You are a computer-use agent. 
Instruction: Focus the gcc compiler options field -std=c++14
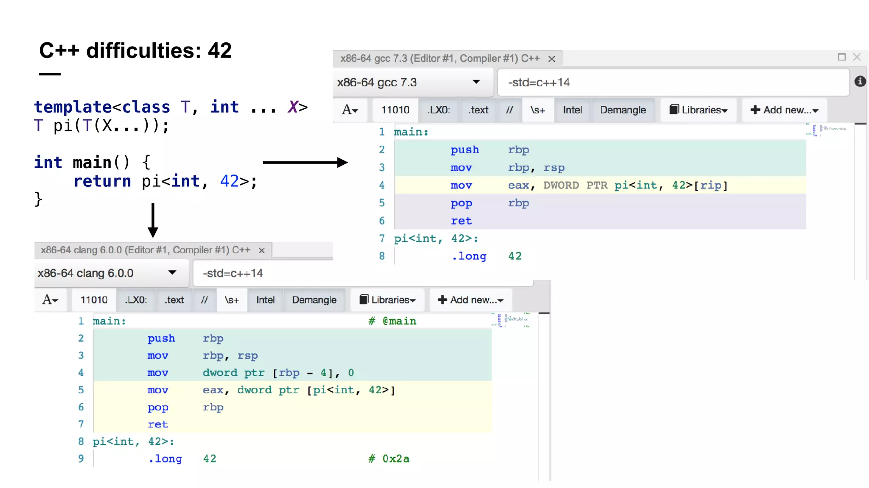pyautogui.click(x=673, y=82)
